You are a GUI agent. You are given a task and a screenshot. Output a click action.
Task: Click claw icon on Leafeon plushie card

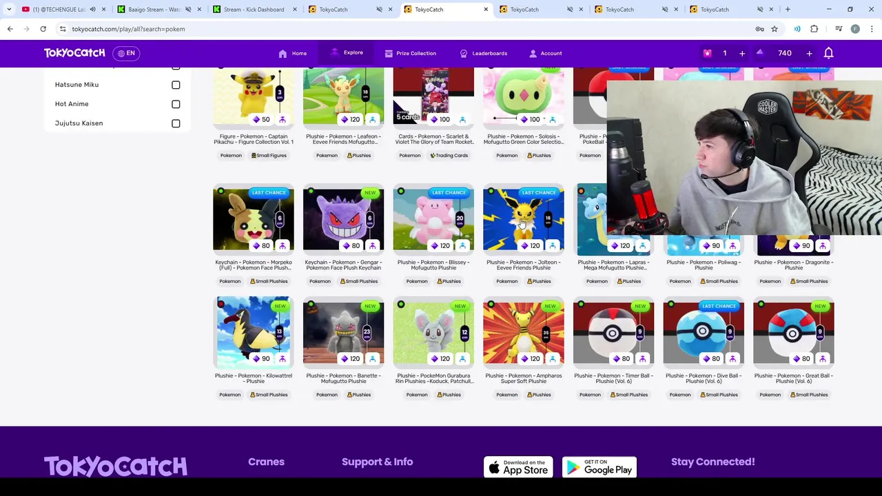373,119
